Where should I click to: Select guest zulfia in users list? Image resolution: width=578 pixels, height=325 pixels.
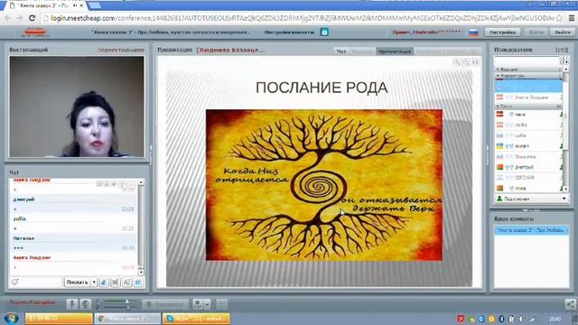click(528, 135)
